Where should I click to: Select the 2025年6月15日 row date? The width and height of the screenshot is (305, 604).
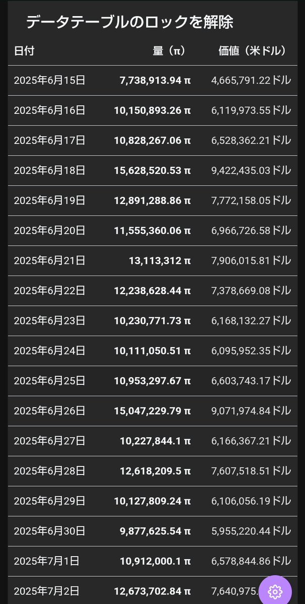pos(49,80)
